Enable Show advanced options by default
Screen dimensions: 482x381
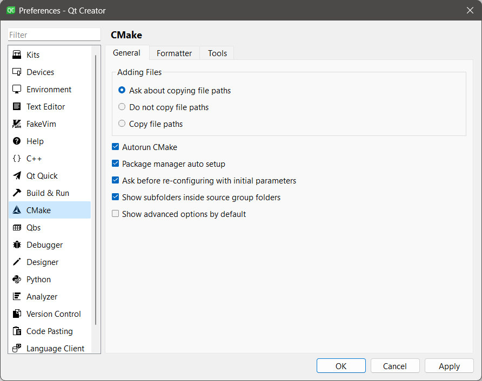click(x=115, y=214)
